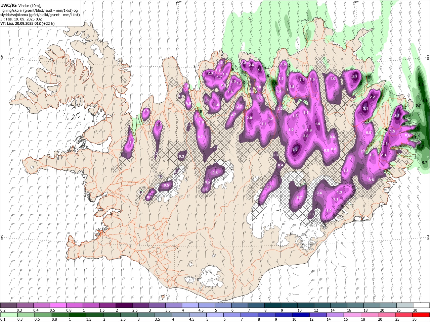The image size is (430, 322).
Task: Select the bright red rain swatch after 30
Action: click(x=421, y=315)
